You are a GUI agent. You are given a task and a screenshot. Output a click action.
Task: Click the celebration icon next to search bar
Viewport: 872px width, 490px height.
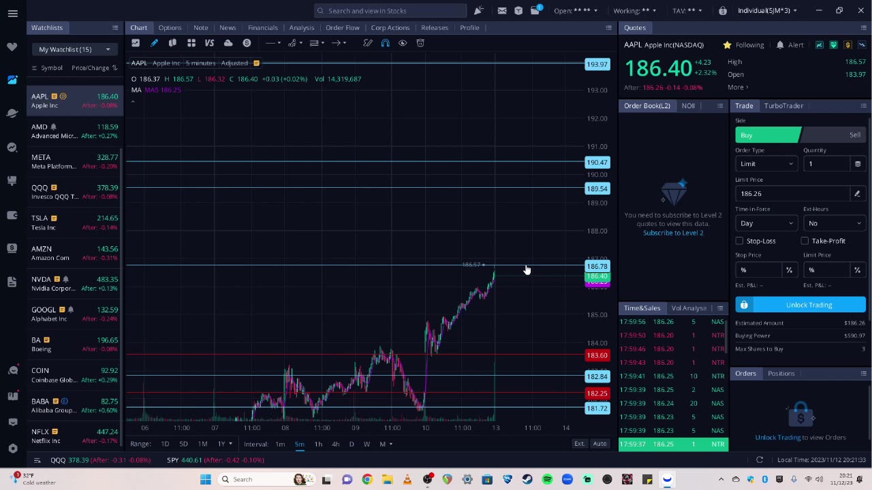coord(479,10)
